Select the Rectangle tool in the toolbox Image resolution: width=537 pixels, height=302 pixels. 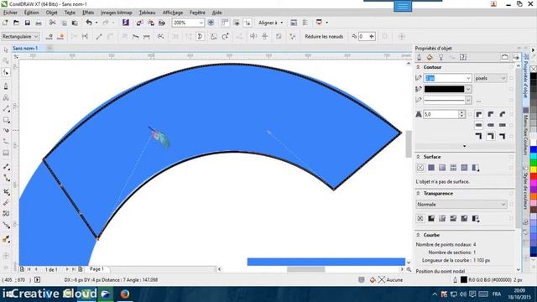[6, 120]
